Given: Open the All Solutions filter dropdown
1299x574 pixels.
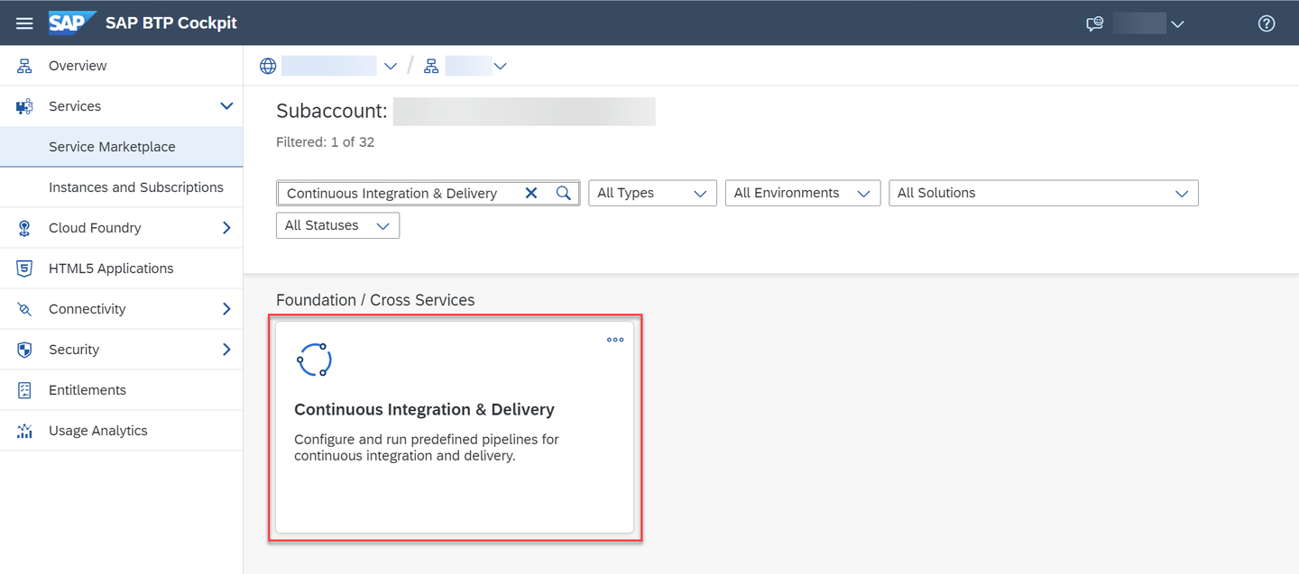Looking at the screenshot, I should [1044, 193].
